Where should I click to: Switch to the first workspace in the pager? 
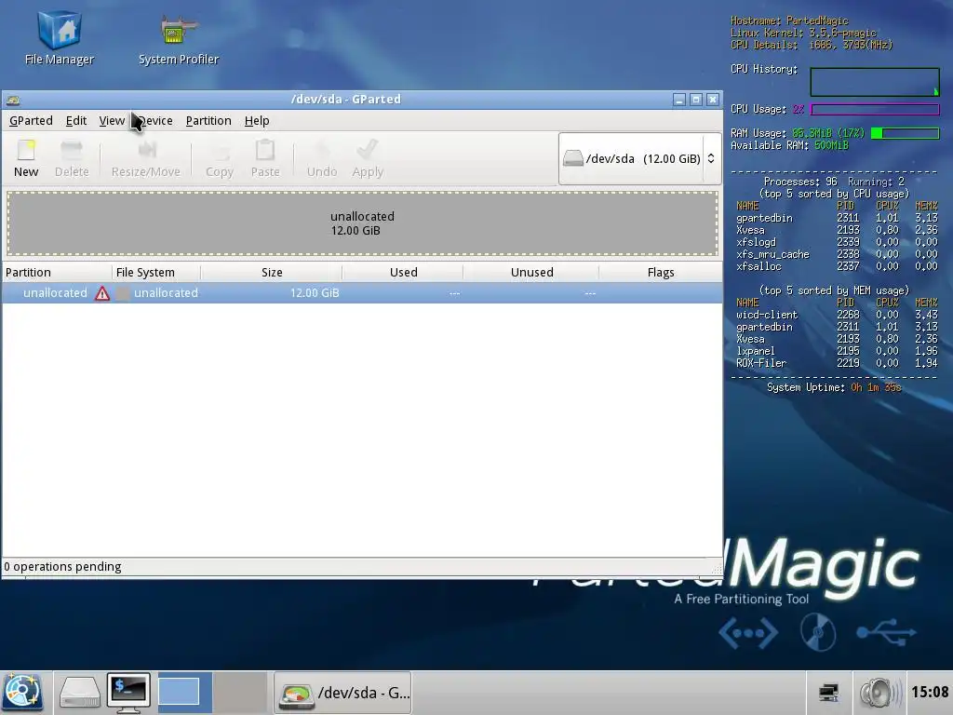[x=185, y=693]
